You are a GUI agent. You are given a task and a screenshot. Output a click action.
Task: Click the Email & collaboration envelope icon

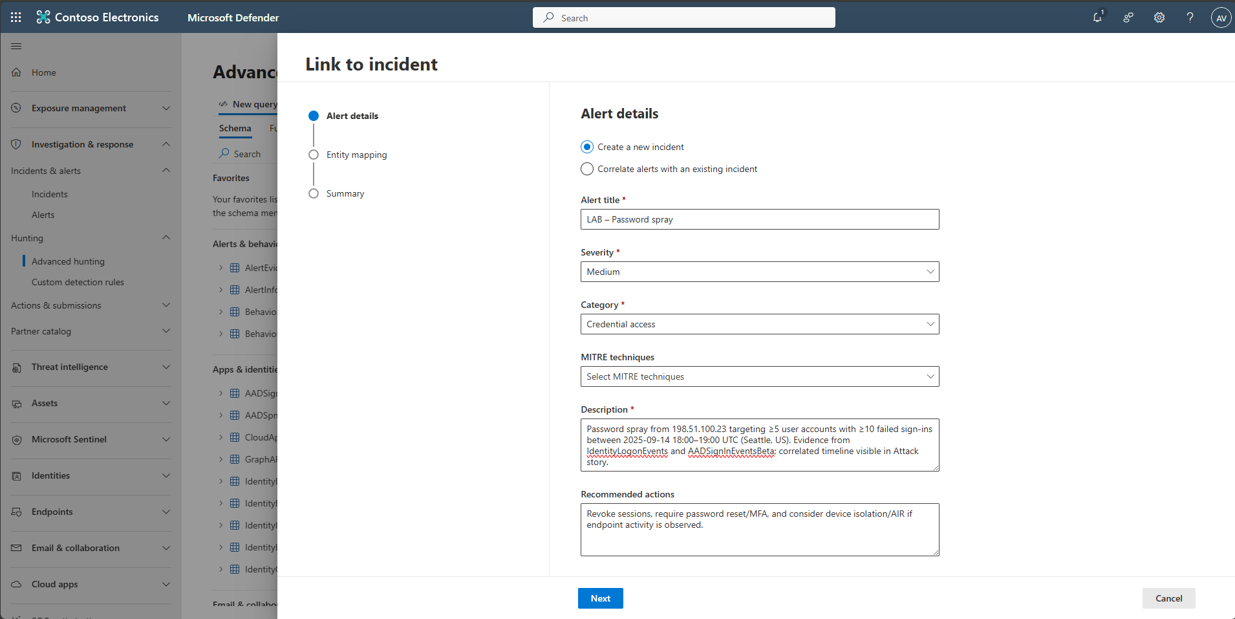click(x=17, y=548)
